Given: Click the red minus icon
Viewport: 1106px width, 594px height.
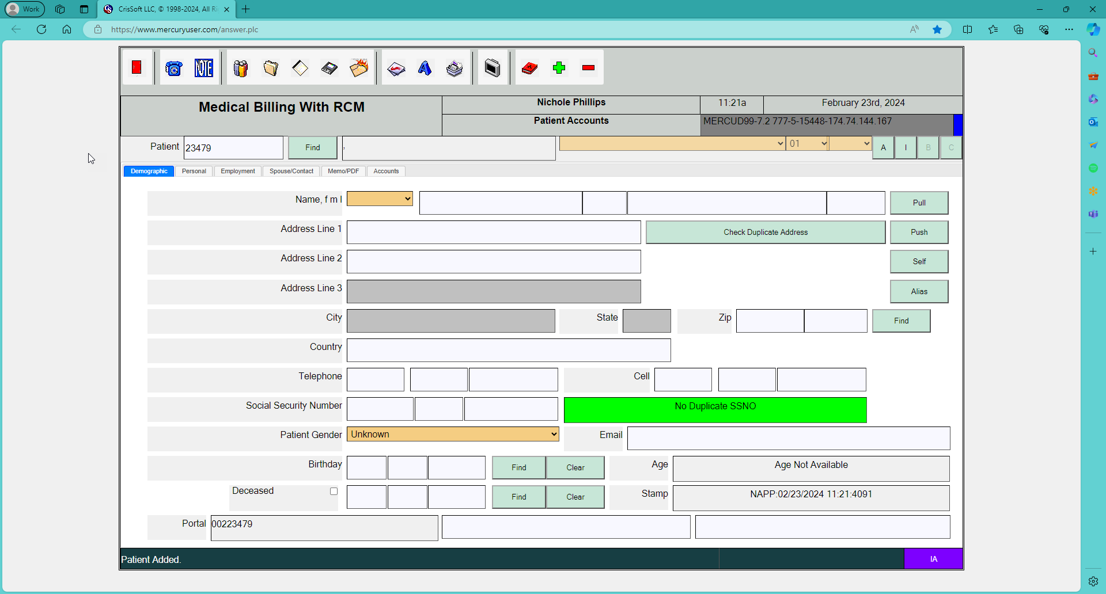Looking at the screenshot, I should coord(588,68).
